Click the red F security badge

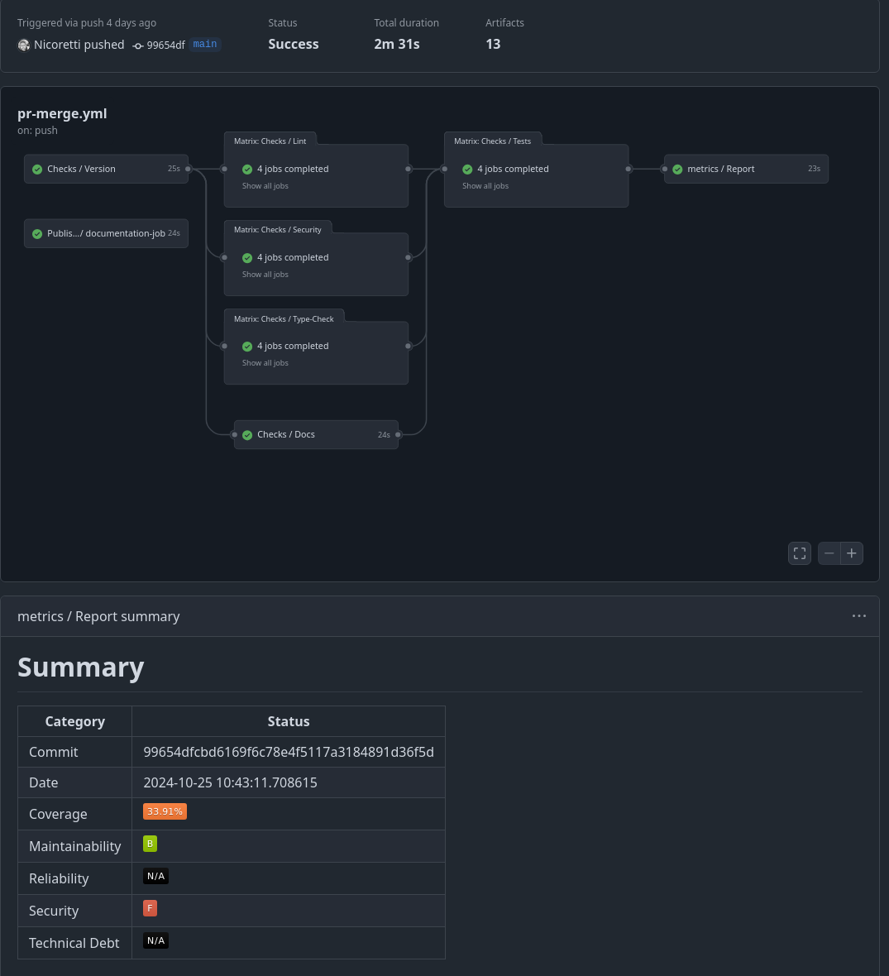click(150, 908)
